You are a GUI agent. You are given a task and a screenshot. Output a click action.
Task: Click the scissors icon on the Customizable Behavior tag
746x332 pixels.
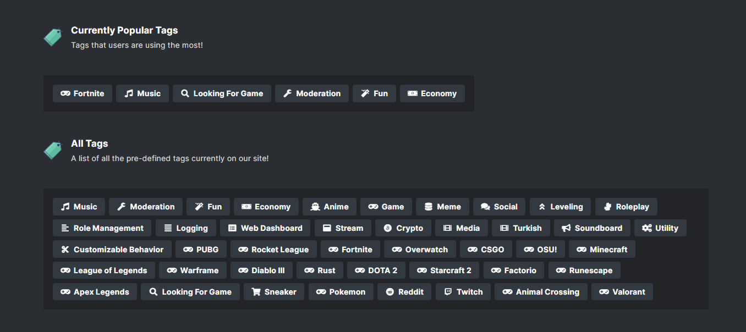pyautogui.click(x=65, y=250)
